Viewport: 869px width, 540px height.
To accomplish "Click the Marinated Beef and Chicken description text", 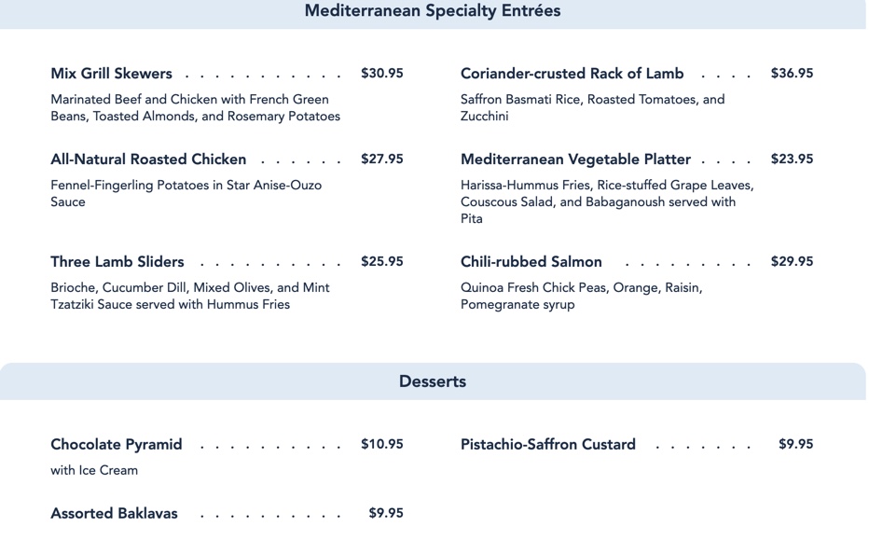I will (x=195, y=108).
